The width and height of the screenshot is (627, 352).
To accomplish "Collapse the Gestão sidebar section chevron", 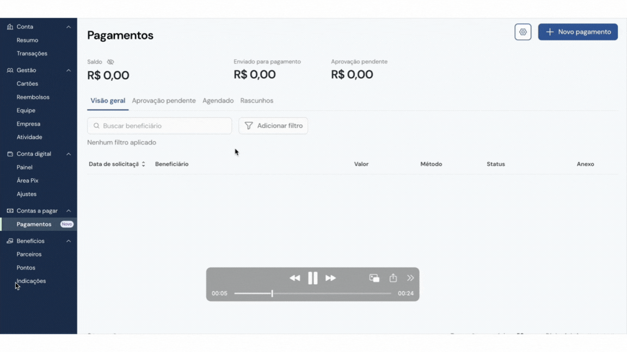I will click(69, 70).
